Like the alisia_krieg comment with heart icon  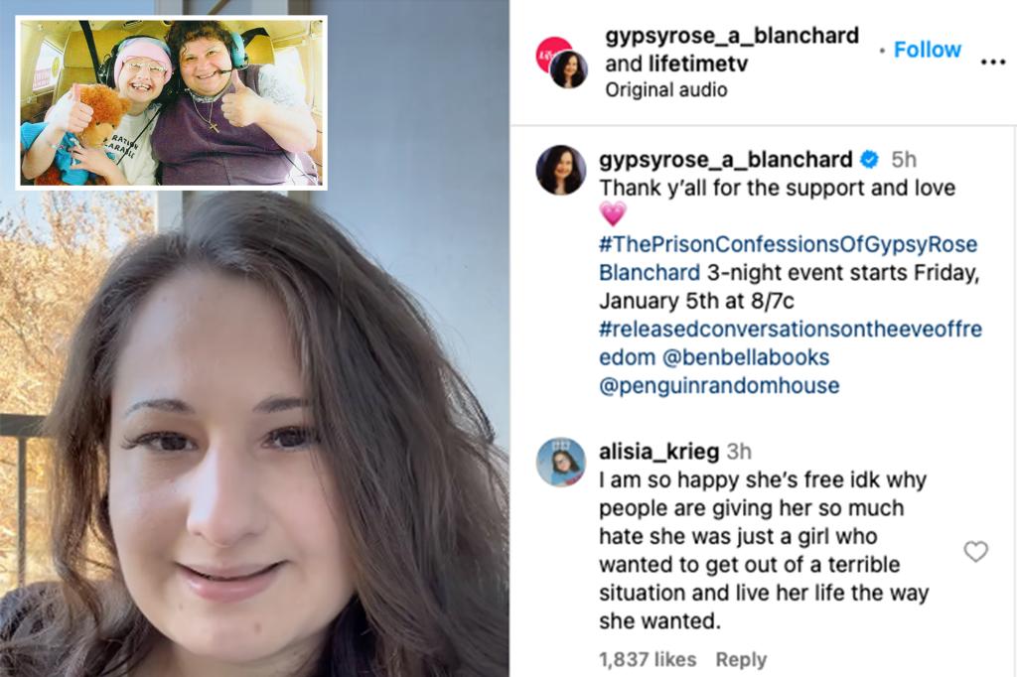pos(975,551)
